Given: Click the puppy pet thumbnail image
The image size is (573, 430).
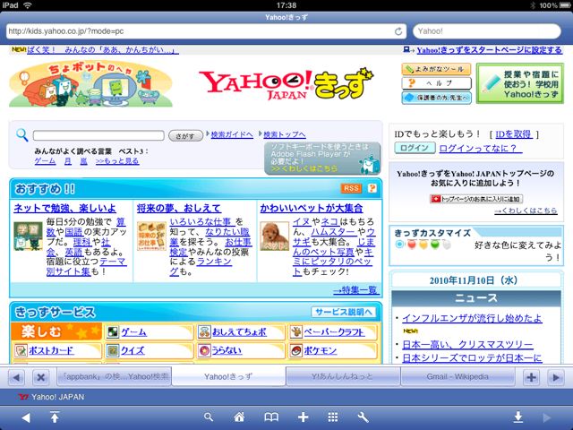Looking at the screenshot, I should 275,236.
